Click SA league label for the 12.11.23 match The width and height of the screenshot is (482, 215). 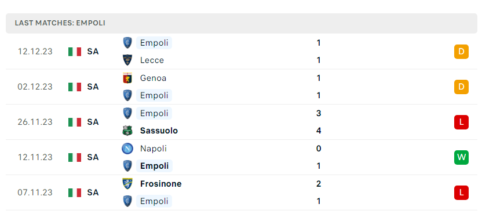[93, 157]
